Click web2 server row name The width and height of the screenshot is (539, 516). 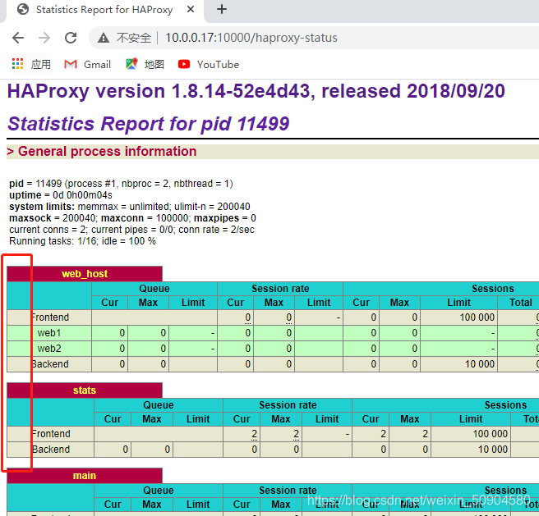(x=48, y=349)
